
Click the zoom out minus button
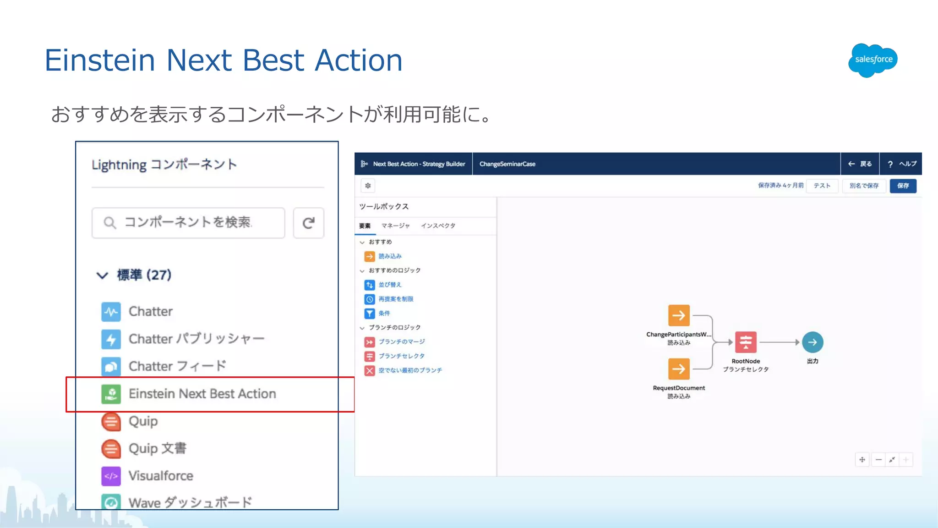tap(878, 460)
